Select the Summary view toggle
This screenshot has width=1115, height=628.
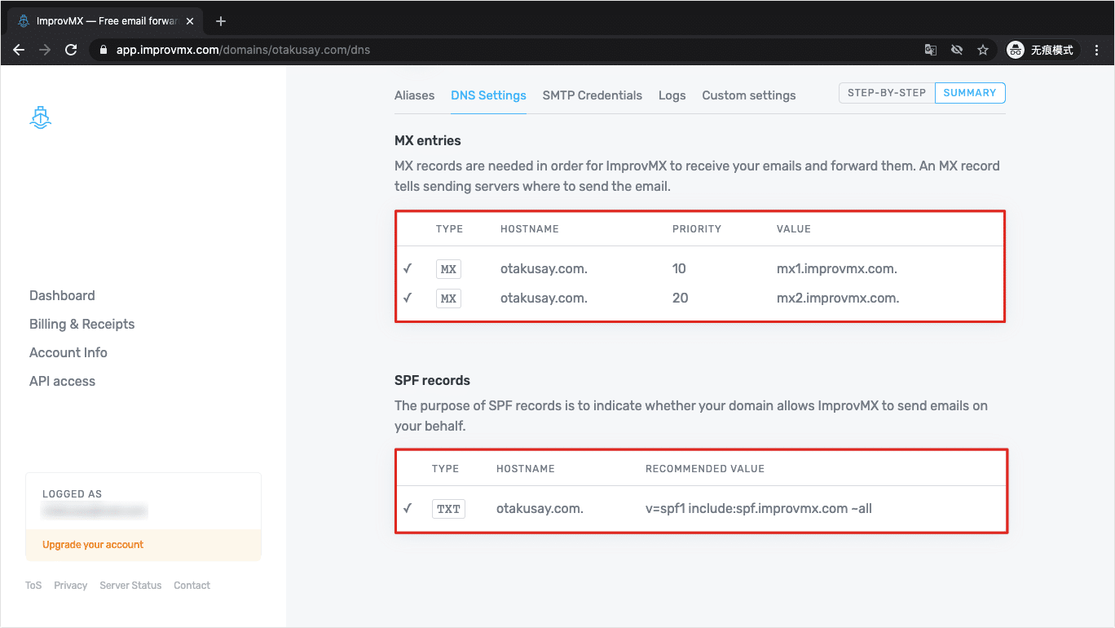point(970,93)
